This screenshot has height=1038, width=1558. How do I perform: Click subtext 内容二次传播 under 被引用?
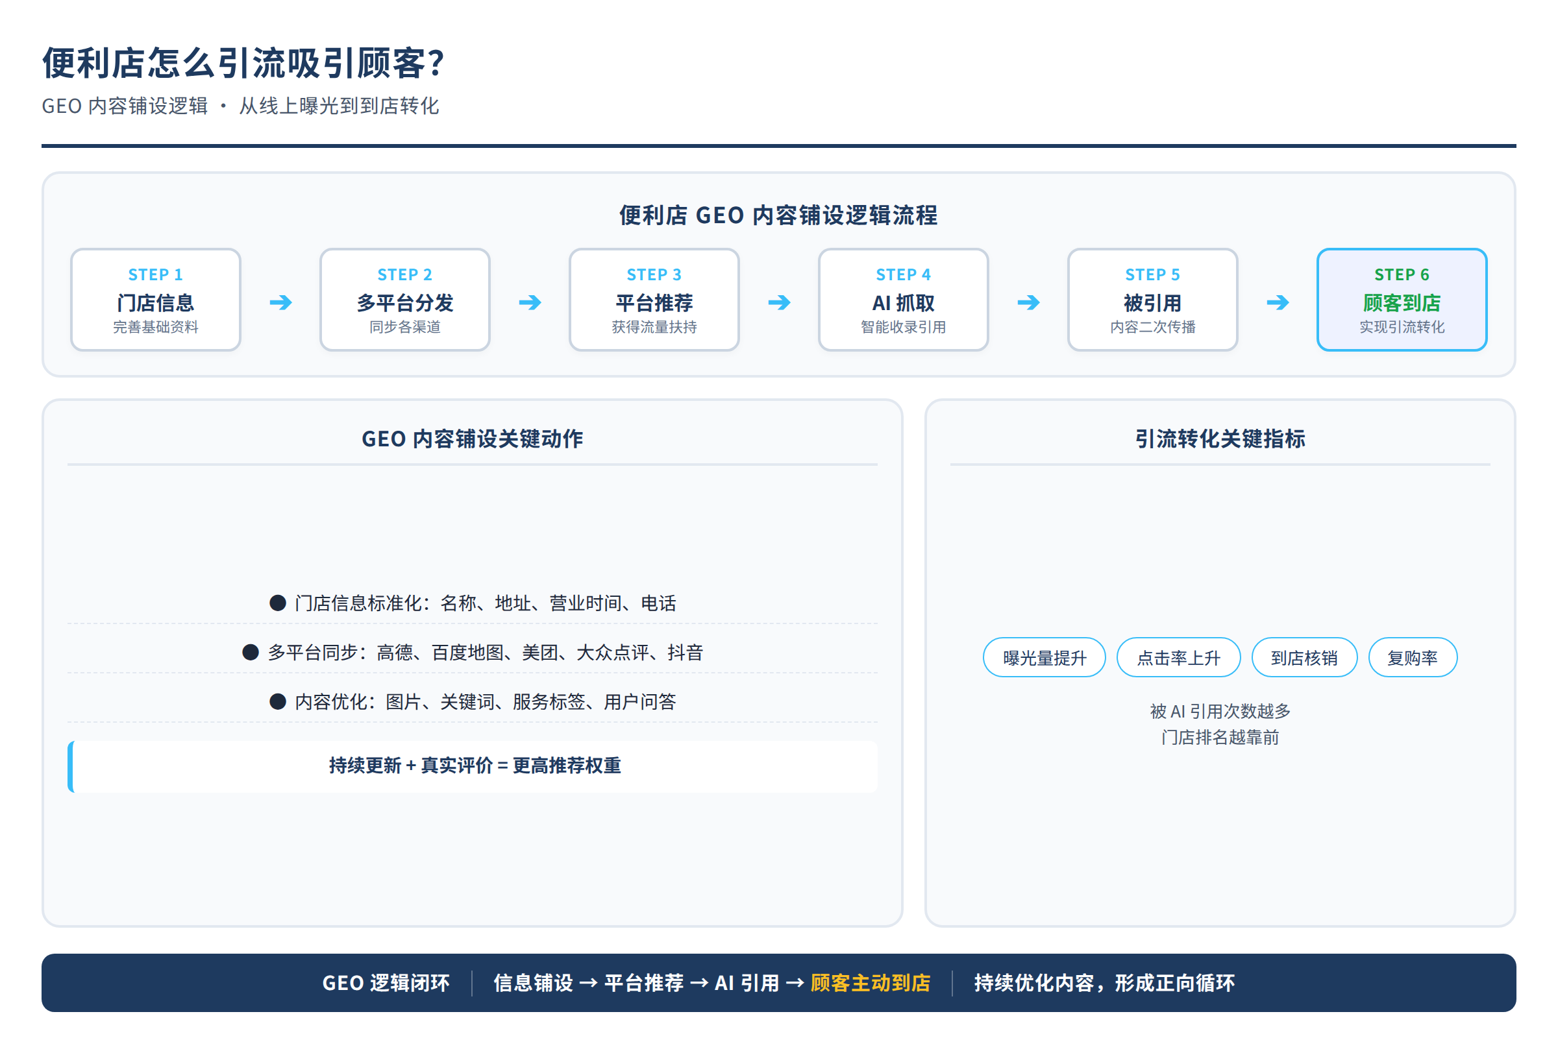click(x=1153, y=327)
